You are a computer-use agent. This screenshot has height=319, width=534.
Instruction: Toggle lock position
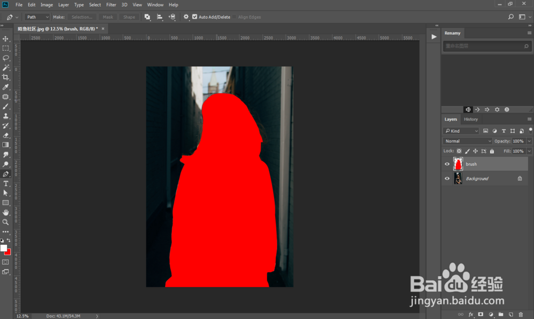pyautogui.click(x=475, y=151)
